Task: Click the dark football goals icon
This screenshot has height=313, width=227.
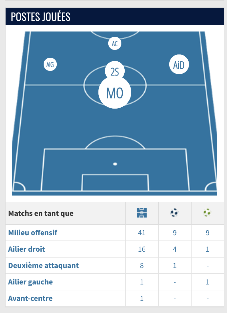Action: coord(175,213)
